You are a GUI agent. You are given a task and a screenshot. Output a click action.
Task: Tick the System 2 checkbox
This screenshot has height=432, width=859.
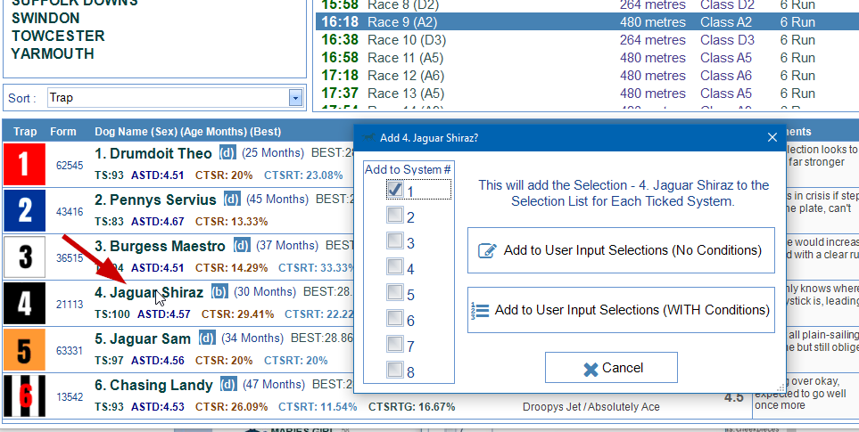point(394,216)
